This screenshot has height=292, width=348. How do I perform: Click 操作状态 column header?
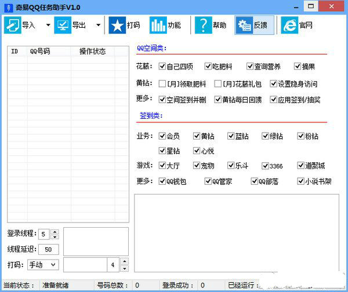(93, 51)
